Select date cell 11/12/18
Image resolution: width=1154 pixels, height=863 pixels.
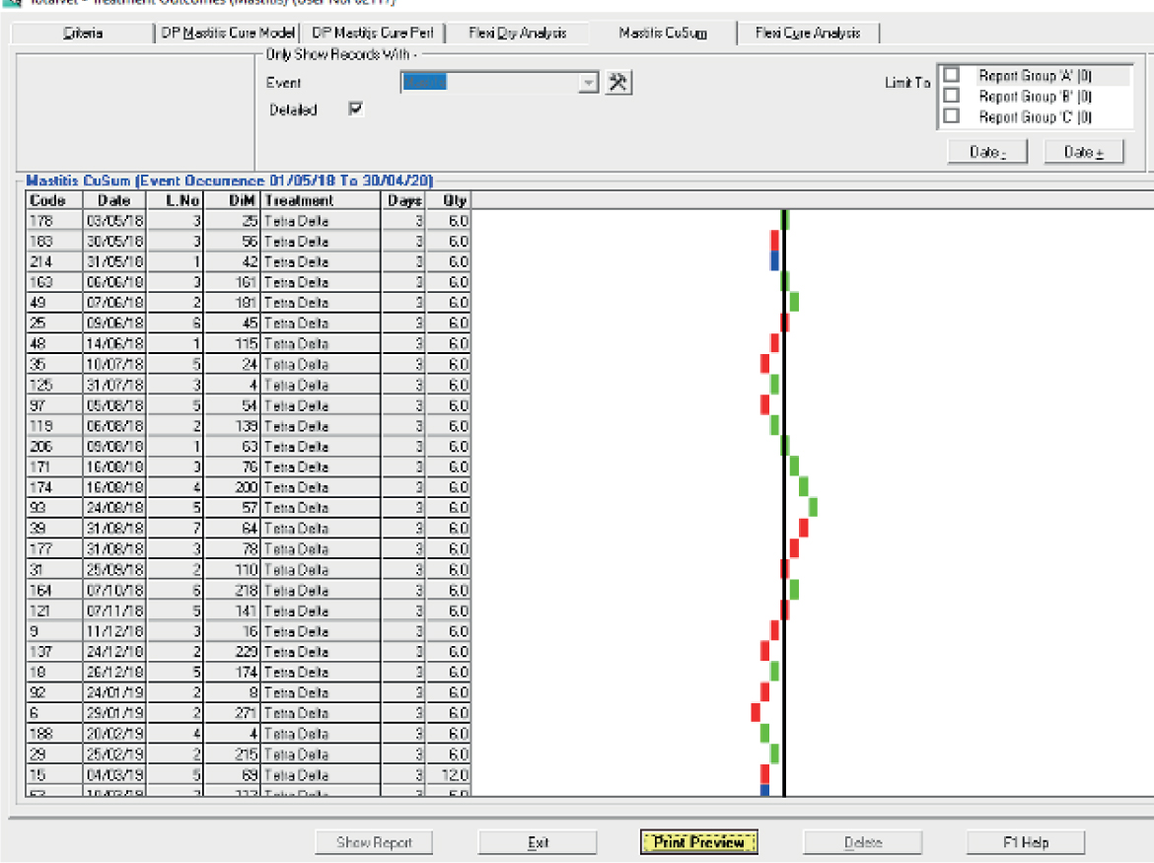click(114, 631)
